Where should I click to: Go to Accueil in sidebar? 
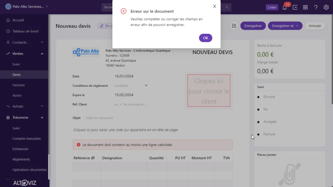point(18,20)
